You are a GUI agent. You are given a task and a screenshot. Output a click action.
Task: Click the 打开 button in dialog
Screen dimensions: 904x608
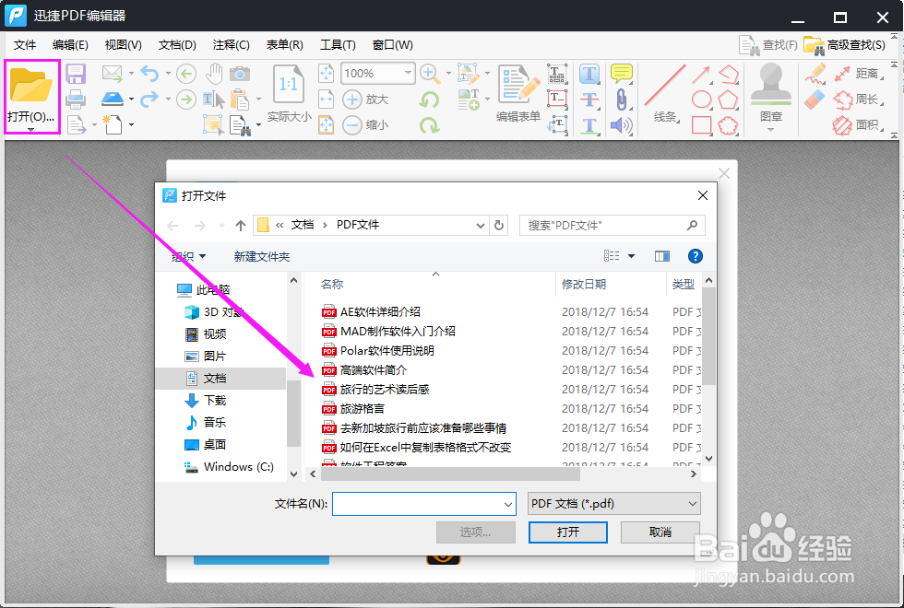[x=568, y=532]
